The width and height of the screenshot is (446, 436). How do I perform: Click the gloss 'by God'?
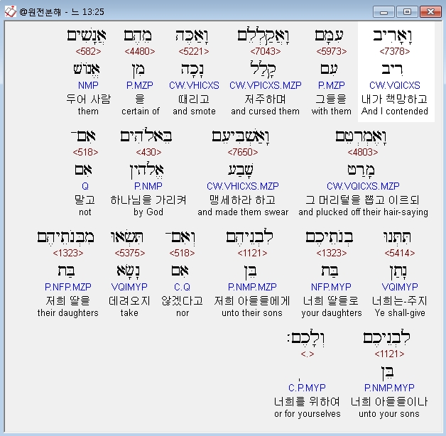click(x=148, y=212)
